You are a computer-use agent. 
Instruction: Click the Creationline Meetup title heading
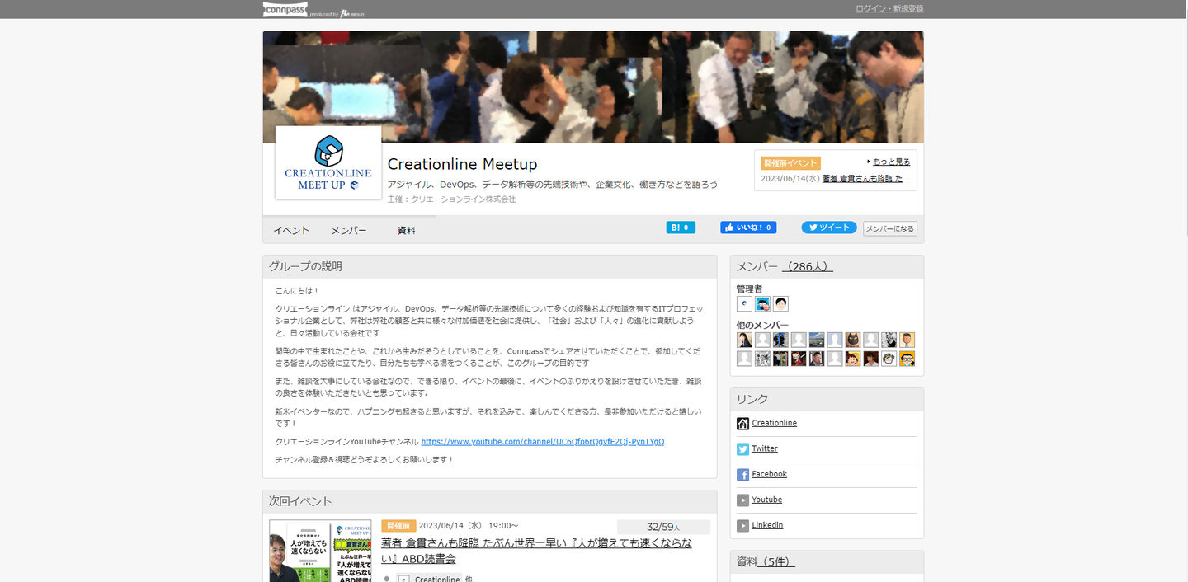pos(462,164)
